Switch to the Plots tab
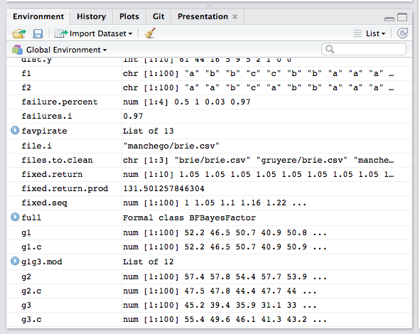The image size is (420, 334). (x=129, y=16)
